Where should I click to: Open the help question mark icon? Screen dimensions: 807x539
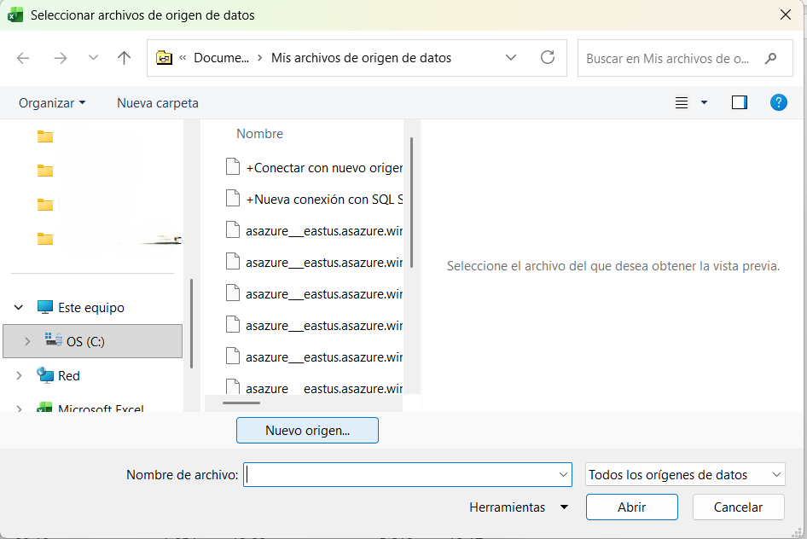(778, 102)
